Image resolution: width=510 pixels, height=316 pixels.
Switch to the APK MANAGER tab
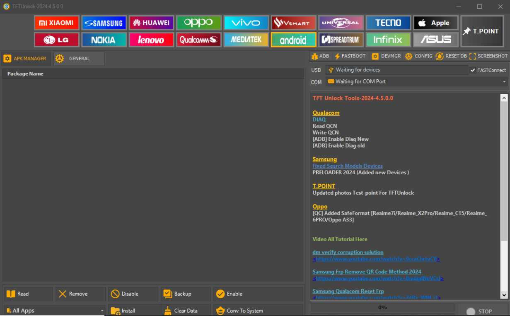coord(26,58)
